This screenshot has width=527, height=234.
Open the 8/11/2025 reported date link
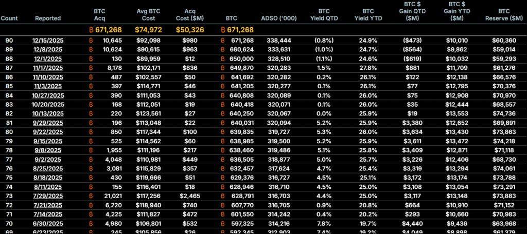[x=48, y=186]
